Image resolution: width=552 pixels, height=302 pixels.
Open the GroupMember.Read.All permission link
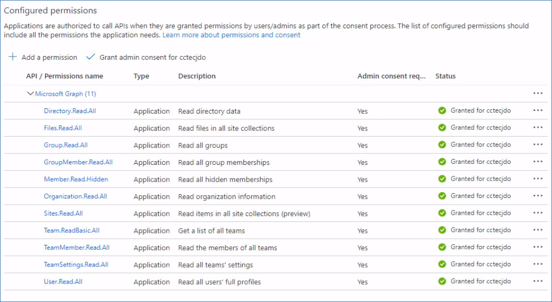click(78, 162)
